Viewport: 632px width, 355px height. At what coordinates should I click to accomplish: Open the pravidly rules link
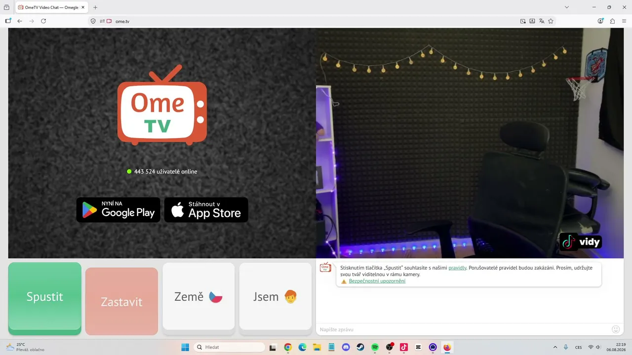[457, 268]
